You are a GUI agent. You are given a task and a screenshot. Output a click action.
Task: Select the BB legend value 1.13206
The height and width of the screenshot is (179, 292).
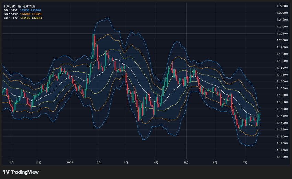pyautogui.click(x=36, y=10)
